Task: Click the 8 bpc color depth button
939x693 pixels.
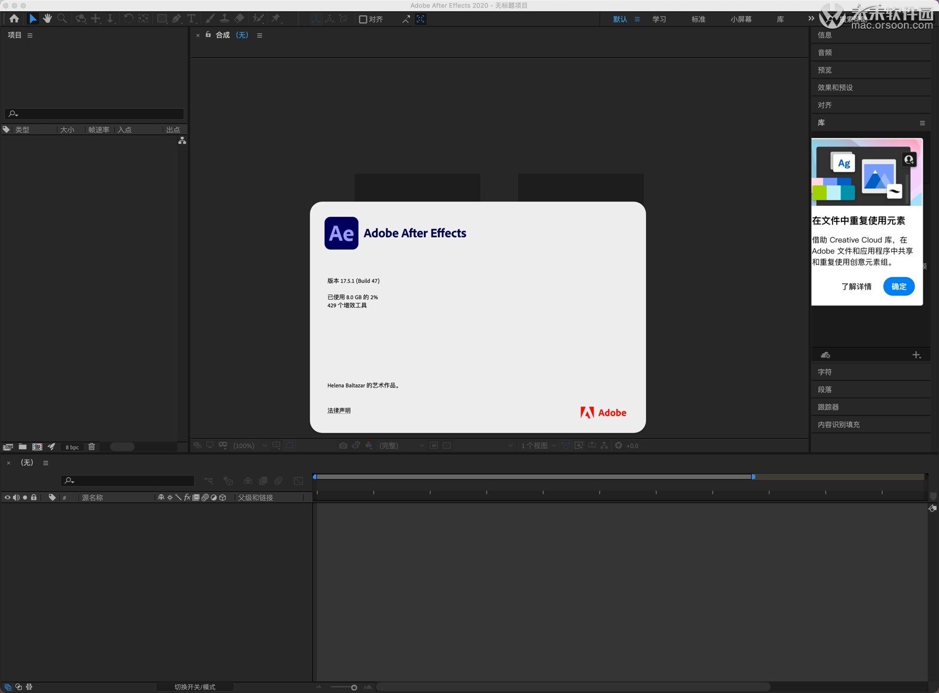Action: pos(72,447)
